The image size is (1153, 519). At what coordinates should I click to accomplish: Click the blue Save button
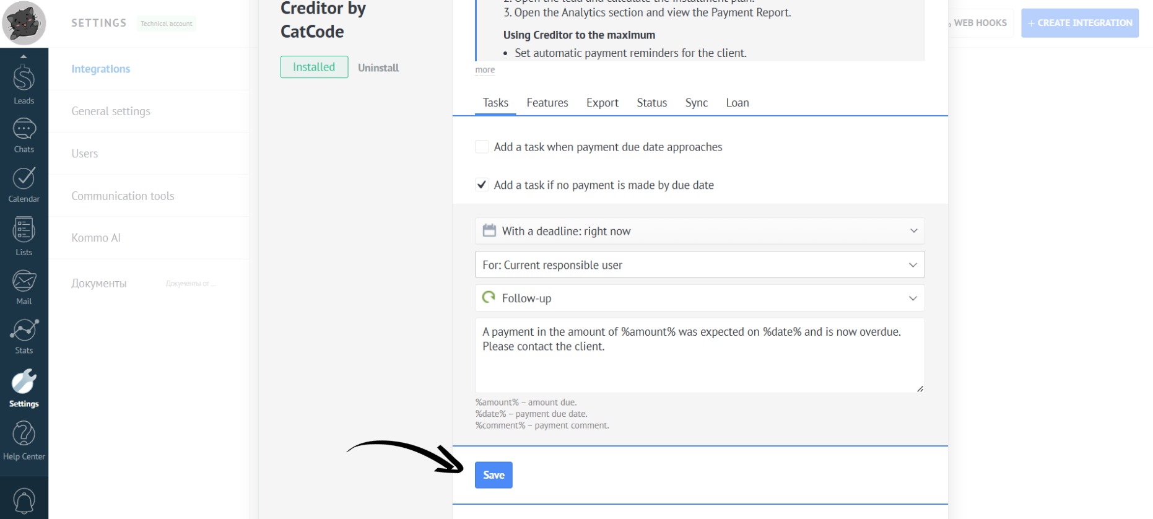tap(494, 475)
